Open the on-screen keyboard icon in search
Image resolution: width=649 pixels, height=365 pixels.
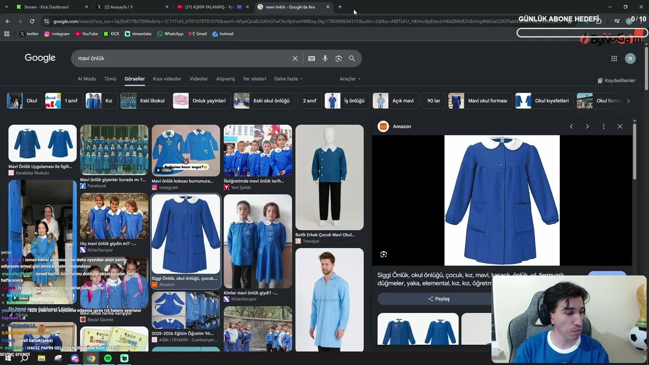point(312,58)
